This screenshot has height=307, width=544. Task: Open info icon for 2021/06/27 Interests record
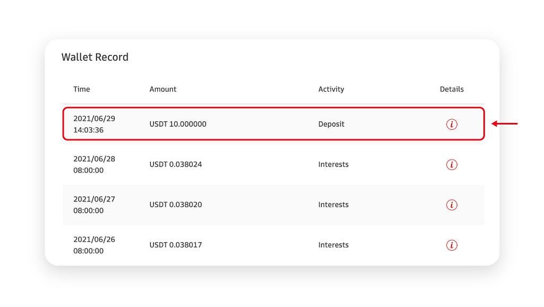click(452, 204)
